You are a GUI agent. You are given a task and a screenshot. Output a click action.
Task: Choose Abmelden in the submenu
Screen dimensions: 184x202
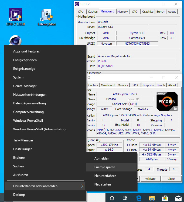pos(111,158)
